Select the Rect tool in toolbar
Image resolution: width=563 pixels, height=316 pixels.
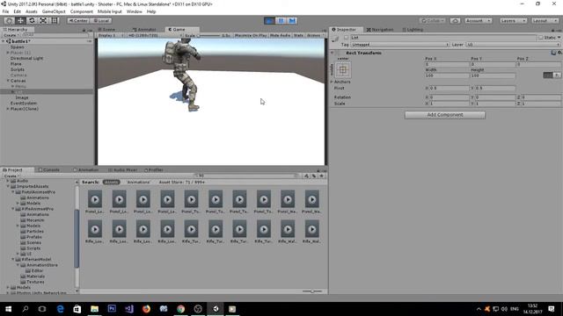point(55,21)
